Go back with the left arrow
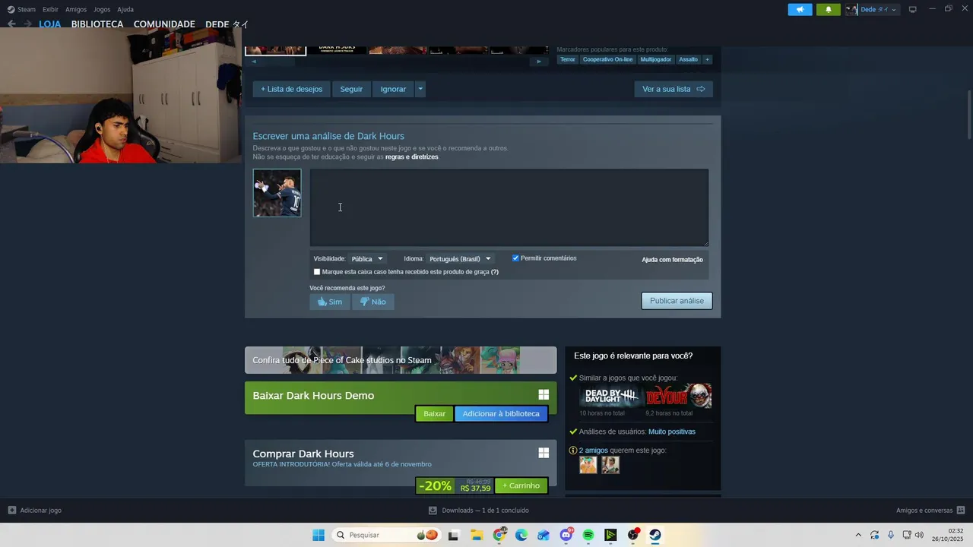The height and width of the screenshot is (547, 973). tap(11, 24)
